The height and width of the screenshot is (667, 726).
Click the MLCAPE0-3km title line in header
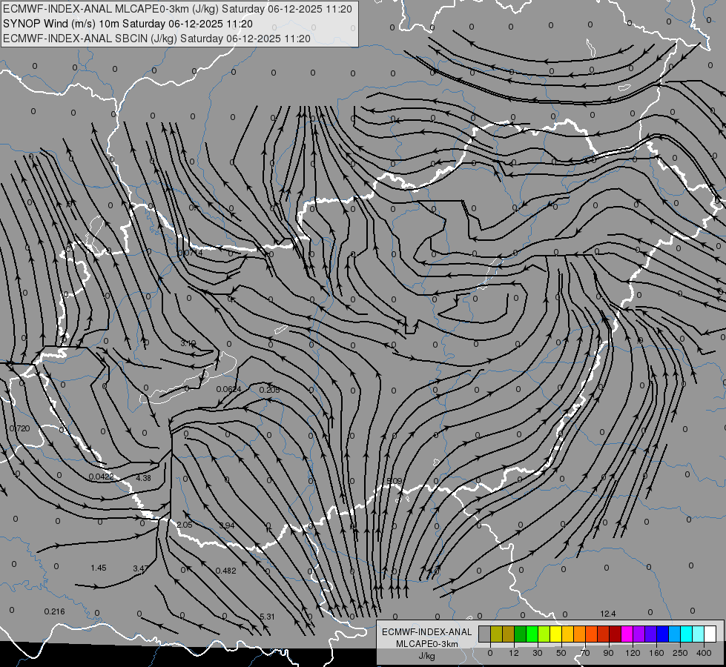177,9
